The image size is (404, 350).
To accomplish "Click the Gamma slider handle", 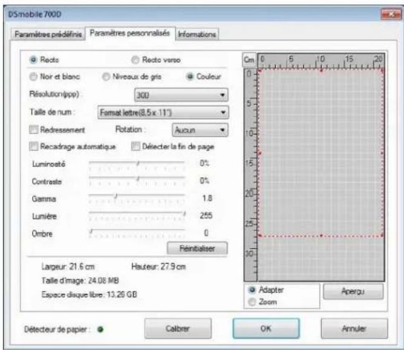I will click(x=116, y=196).
